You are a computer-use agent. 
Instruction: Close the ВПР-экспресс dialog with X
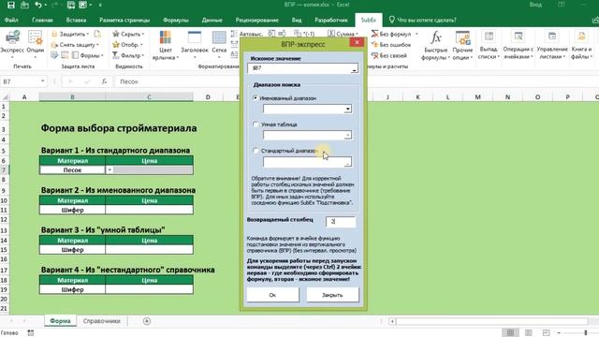coord(357,42)
